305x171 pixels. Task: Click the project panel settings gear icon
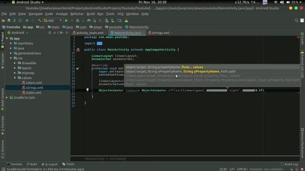click(x=61, y=33)
